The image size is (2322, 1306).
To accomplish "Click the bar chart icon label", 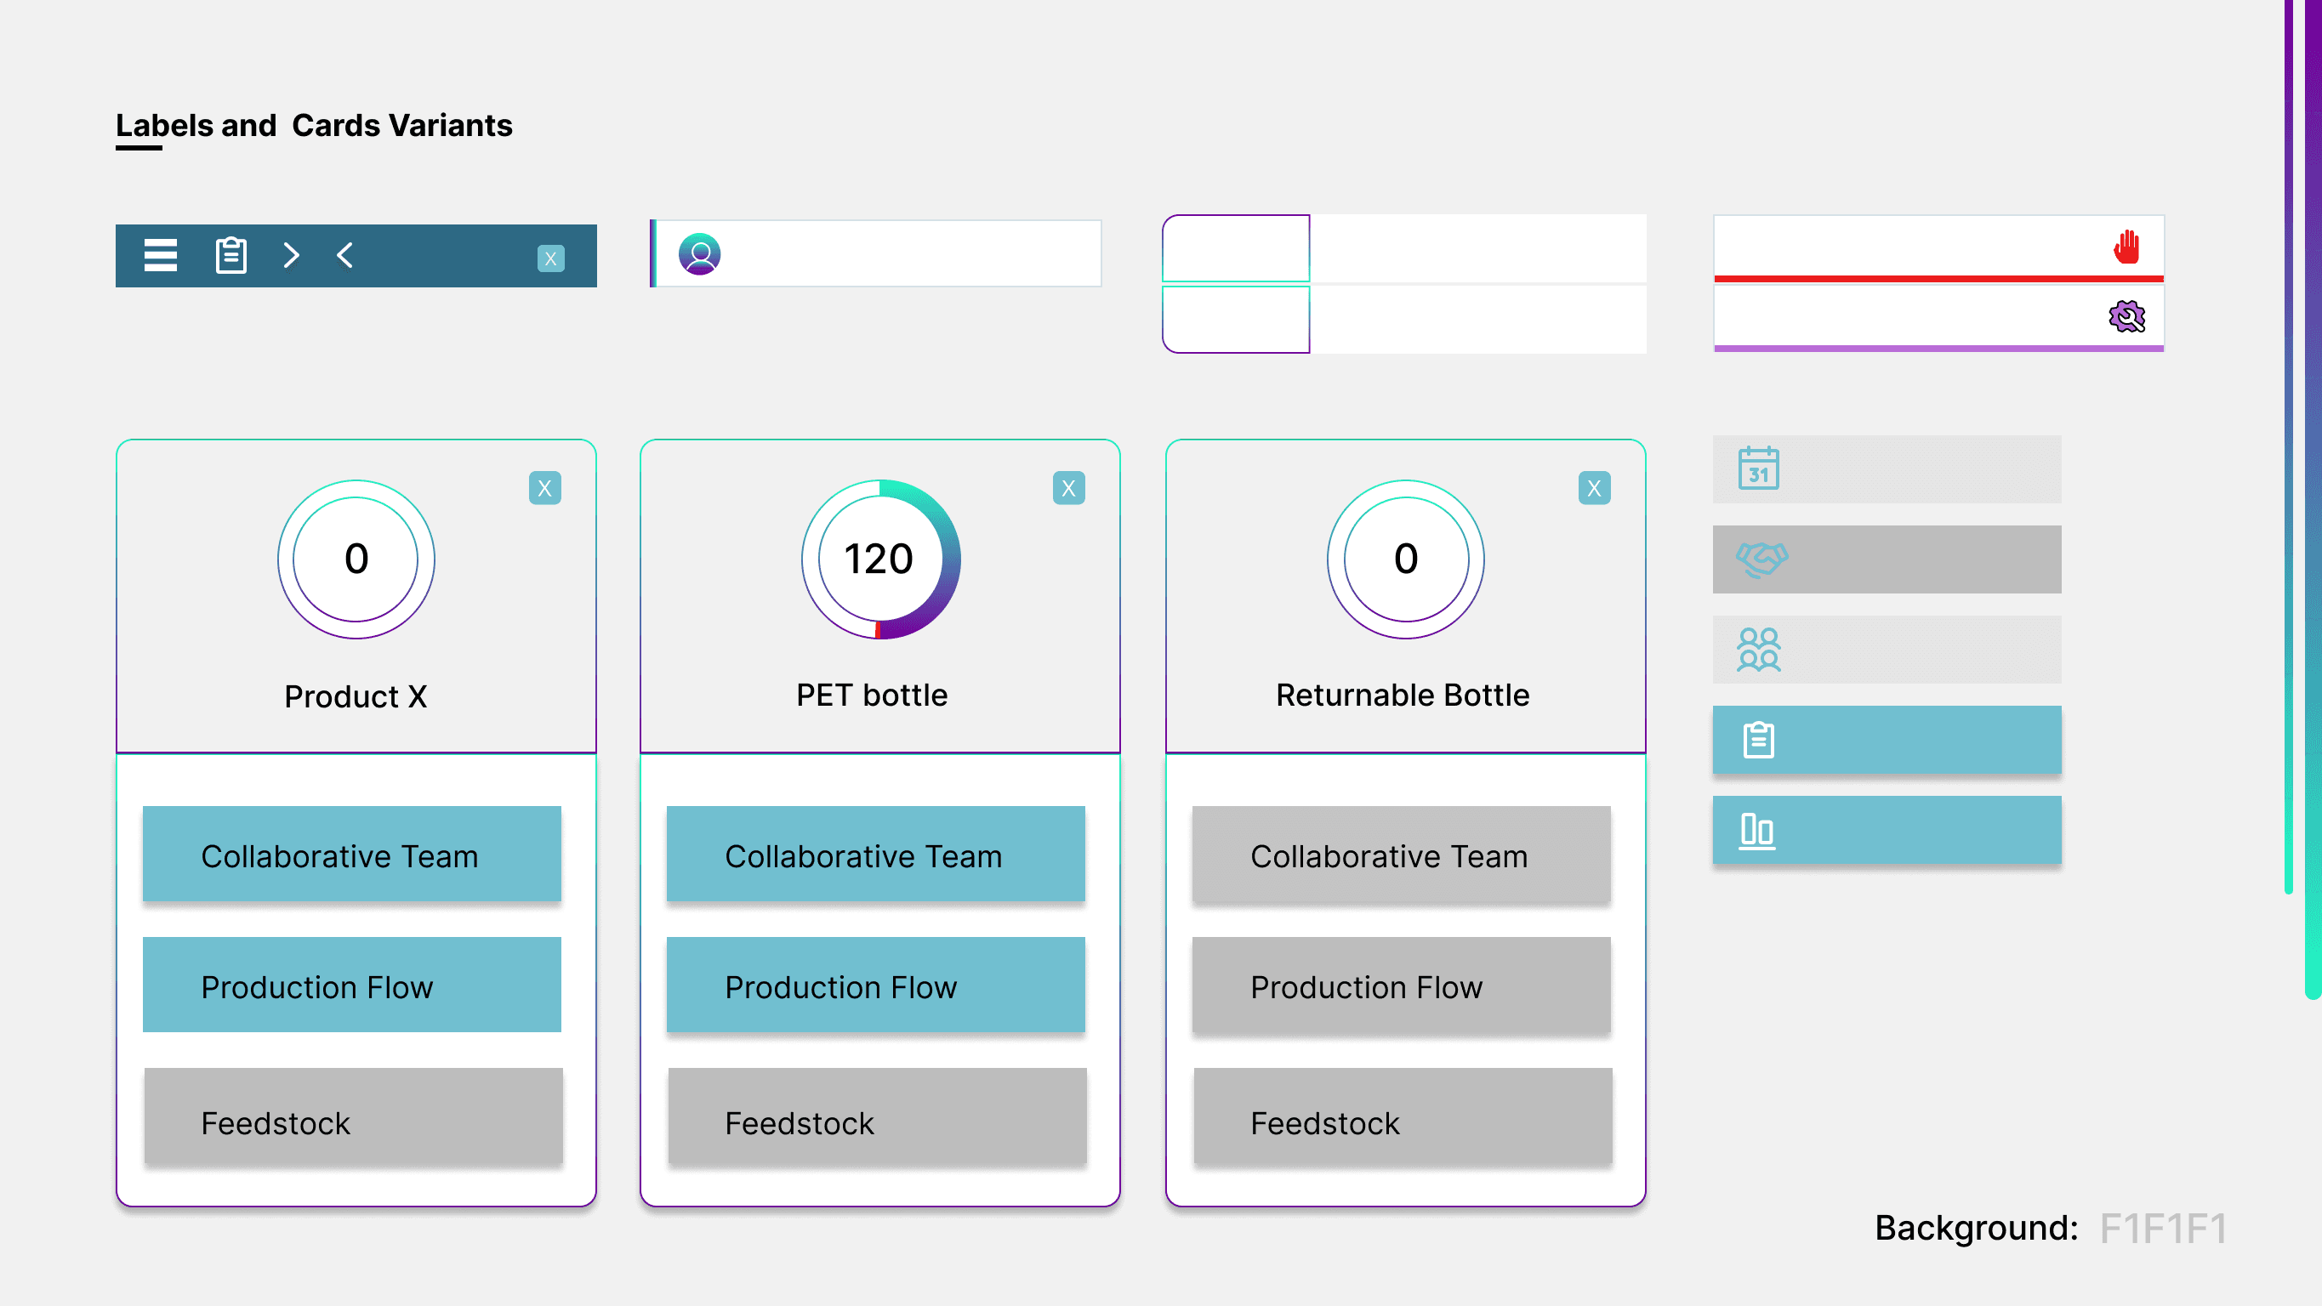I will [x=1756, y=830].
